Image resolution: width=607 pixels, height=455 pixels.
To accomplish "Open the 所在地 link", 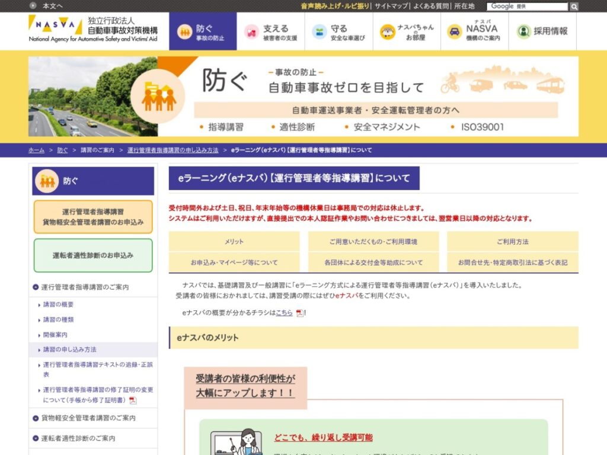I will [x=464, y=6].
